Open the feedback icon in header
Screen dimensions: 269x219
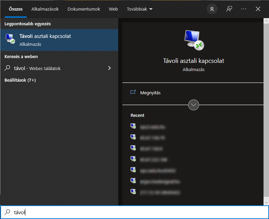coord(229,9)
